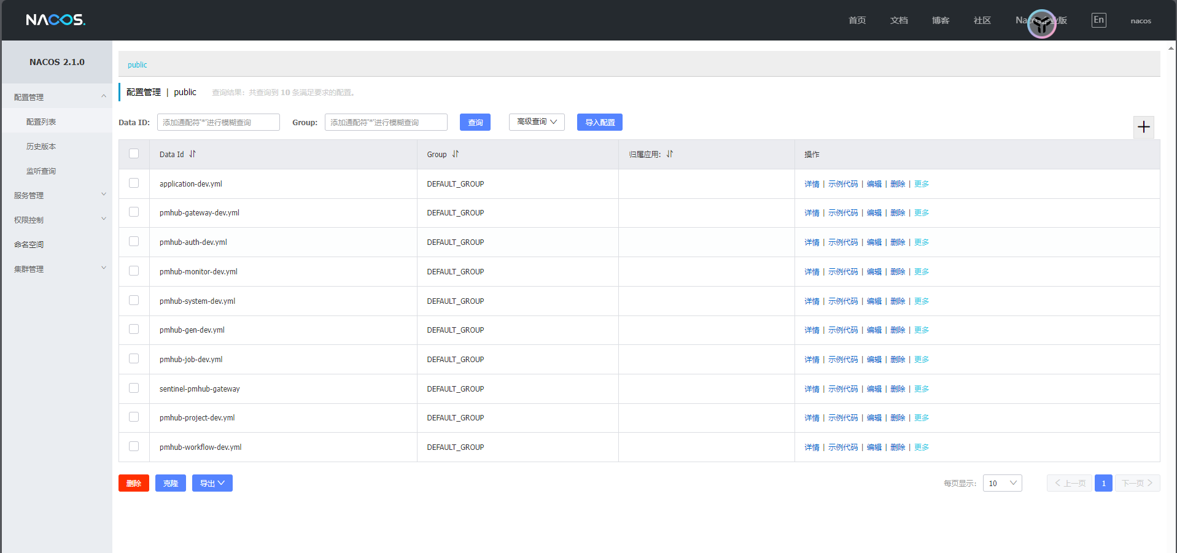Click 编辑 for pmhub-auth-dev.yml

point(874,242)
